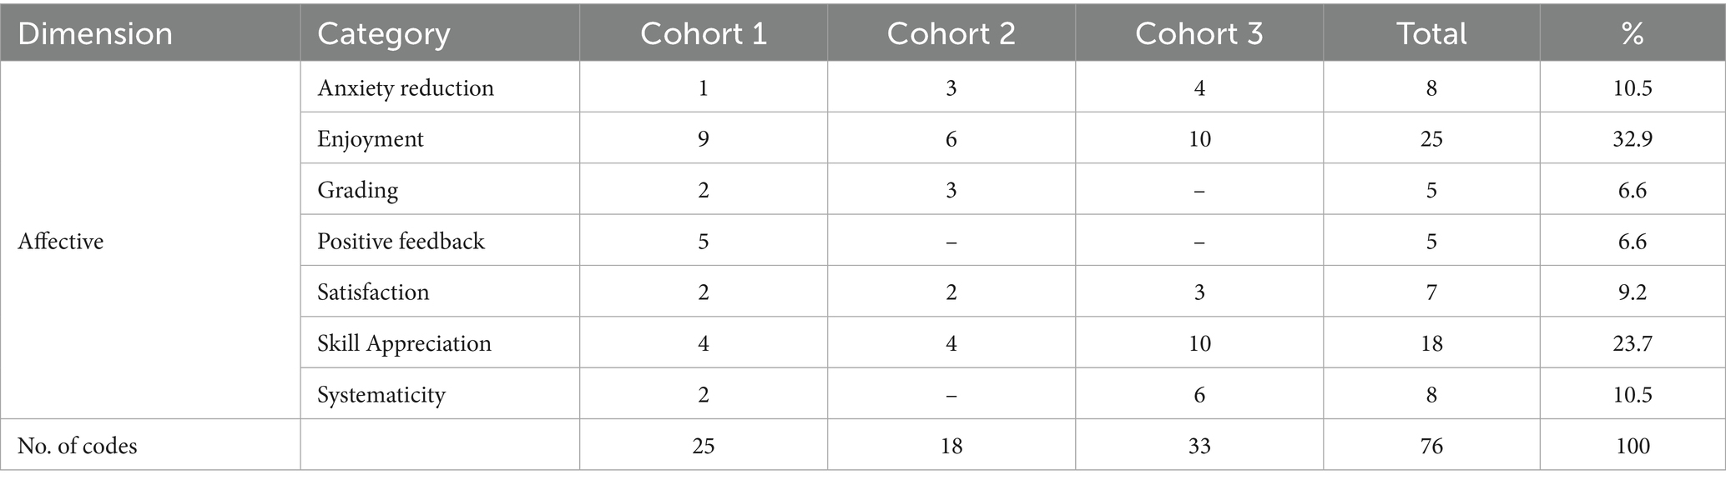This screenshot has width=1726, height=485.
Task: Select the Cohort 3 codes total 33
Action: [1199, 446]
